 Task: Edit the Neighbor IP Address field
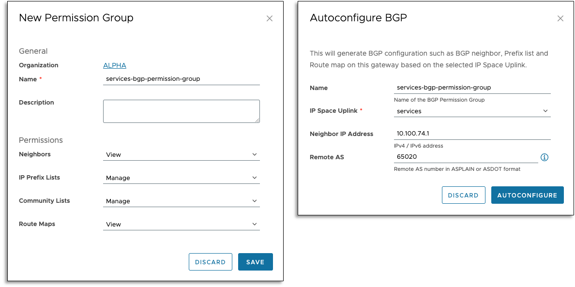point(472,134)
